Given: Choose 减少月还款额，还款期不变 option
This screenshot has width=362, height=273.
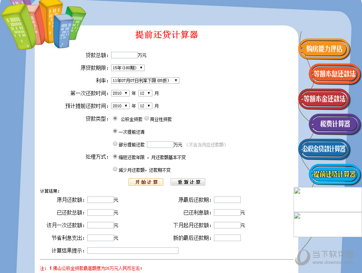Looking at the screenshot, I should 115,169.
